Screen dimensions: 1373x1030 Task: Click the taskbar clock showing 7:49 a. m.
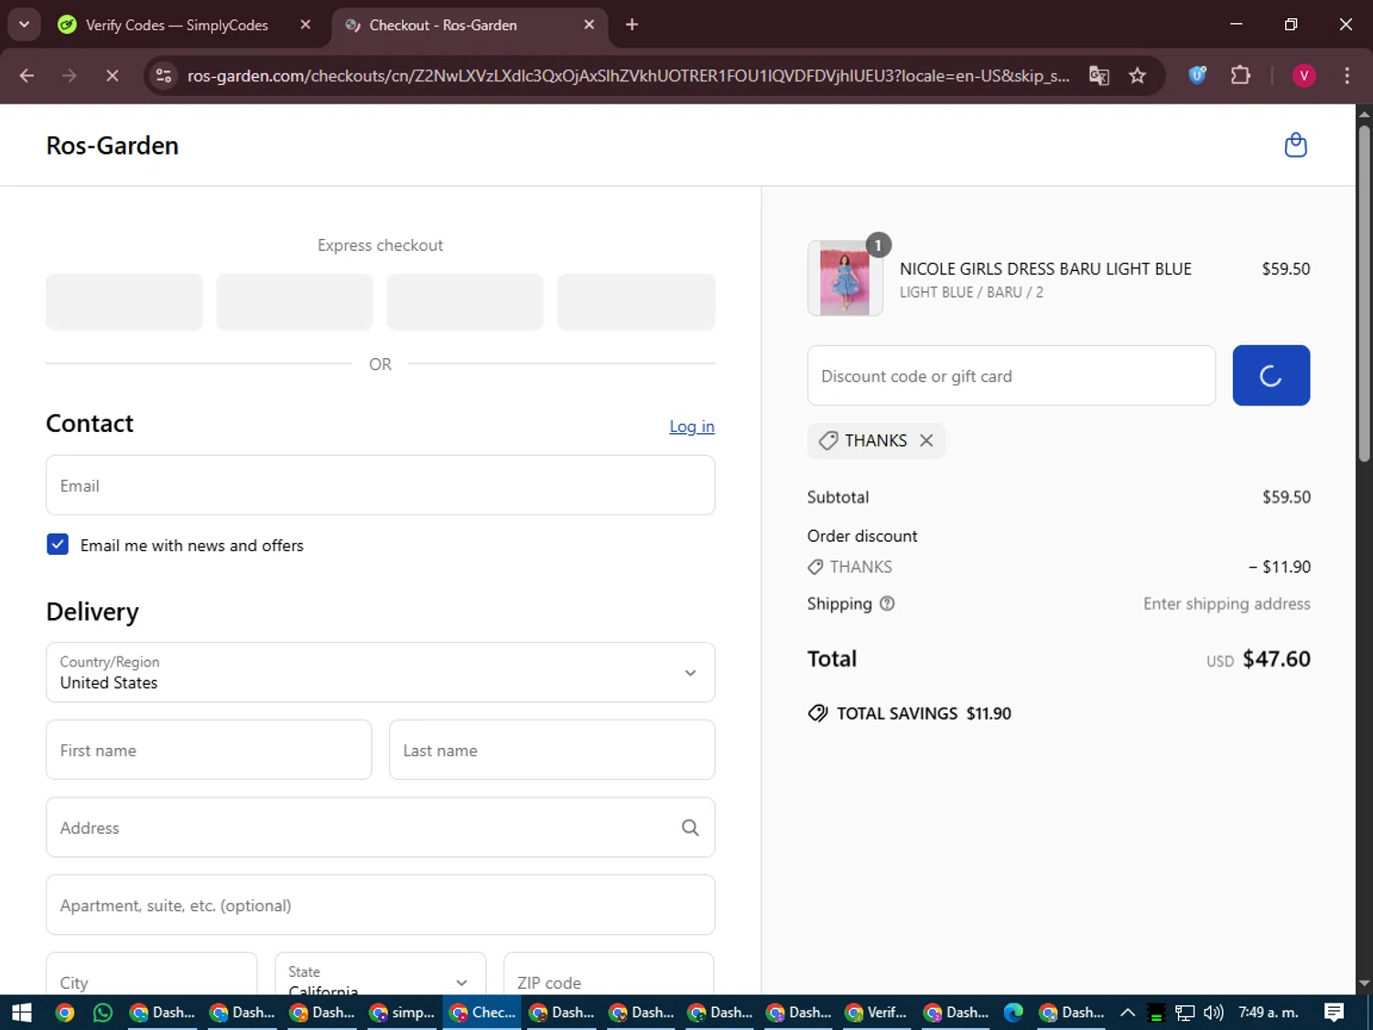coord(1268,1013)
